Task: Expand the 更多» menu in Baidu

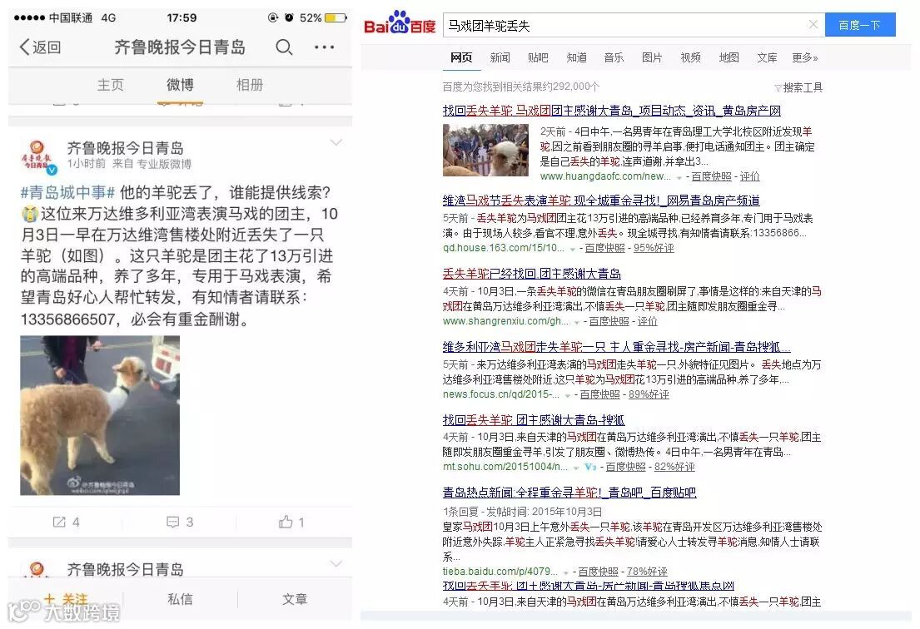Action: (x=805, y=57)
